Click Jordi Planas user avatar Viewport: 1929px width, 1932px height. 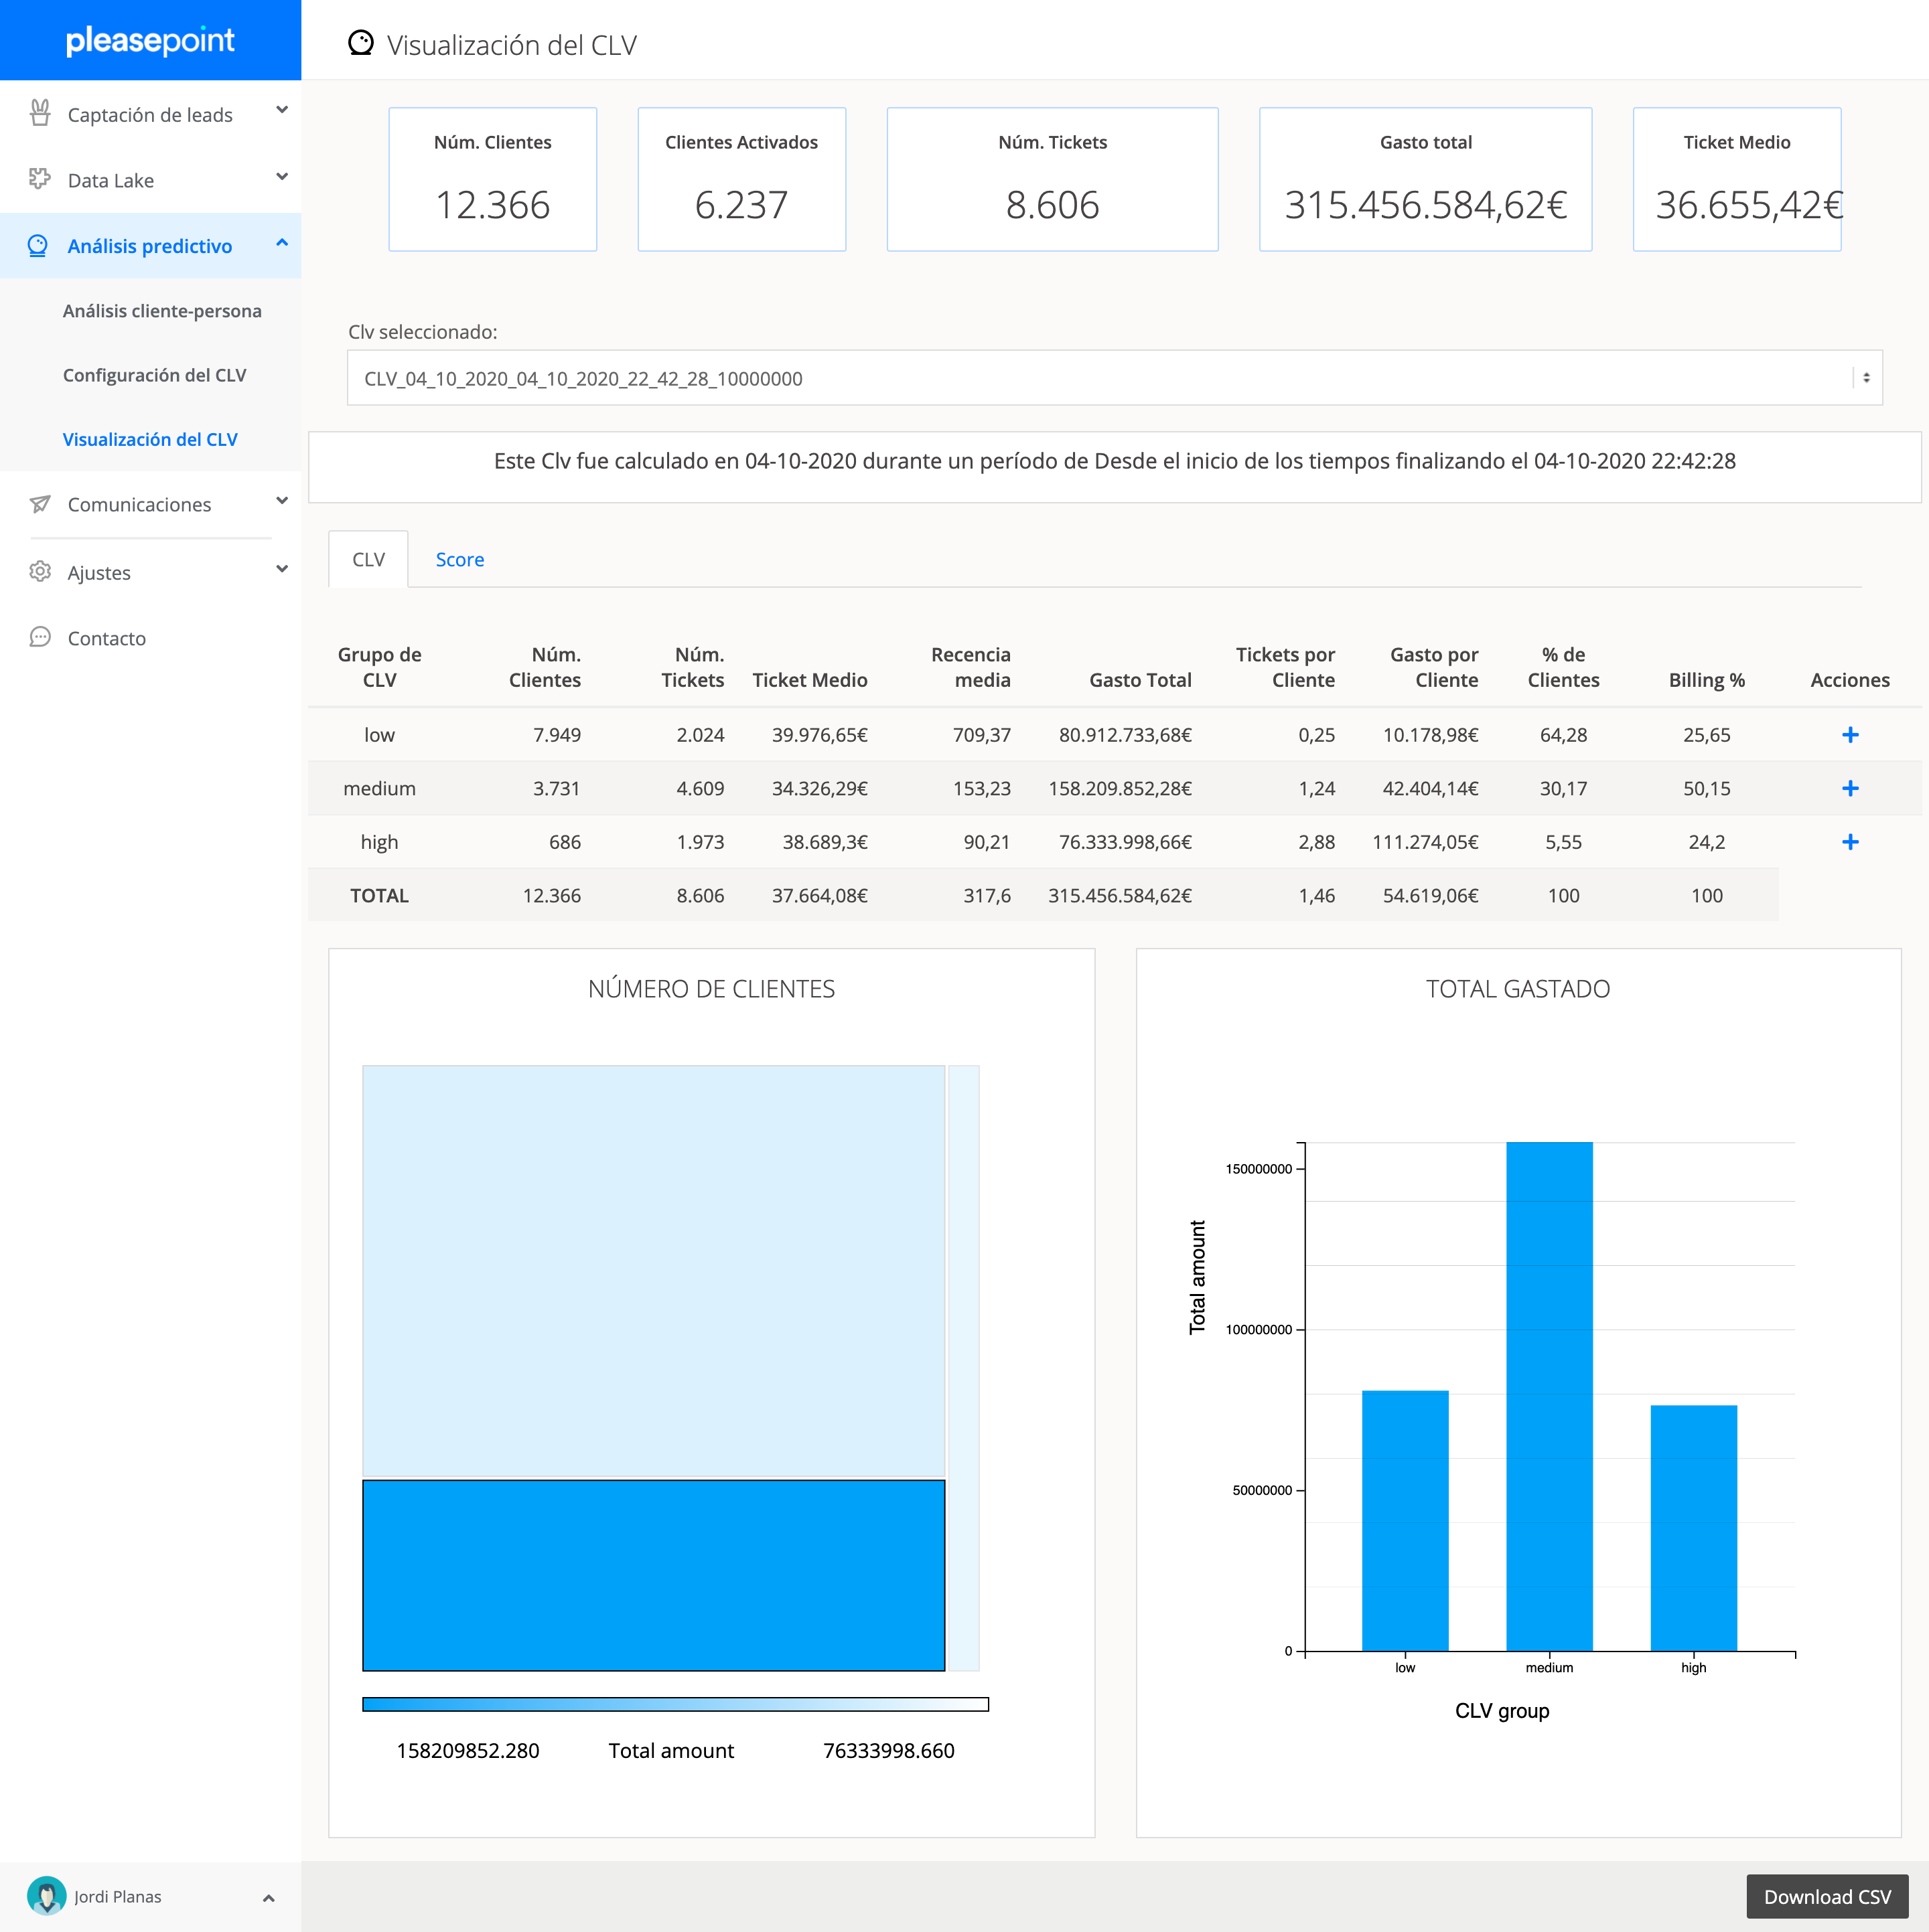pyautogui.click(x=46, y=1896)
